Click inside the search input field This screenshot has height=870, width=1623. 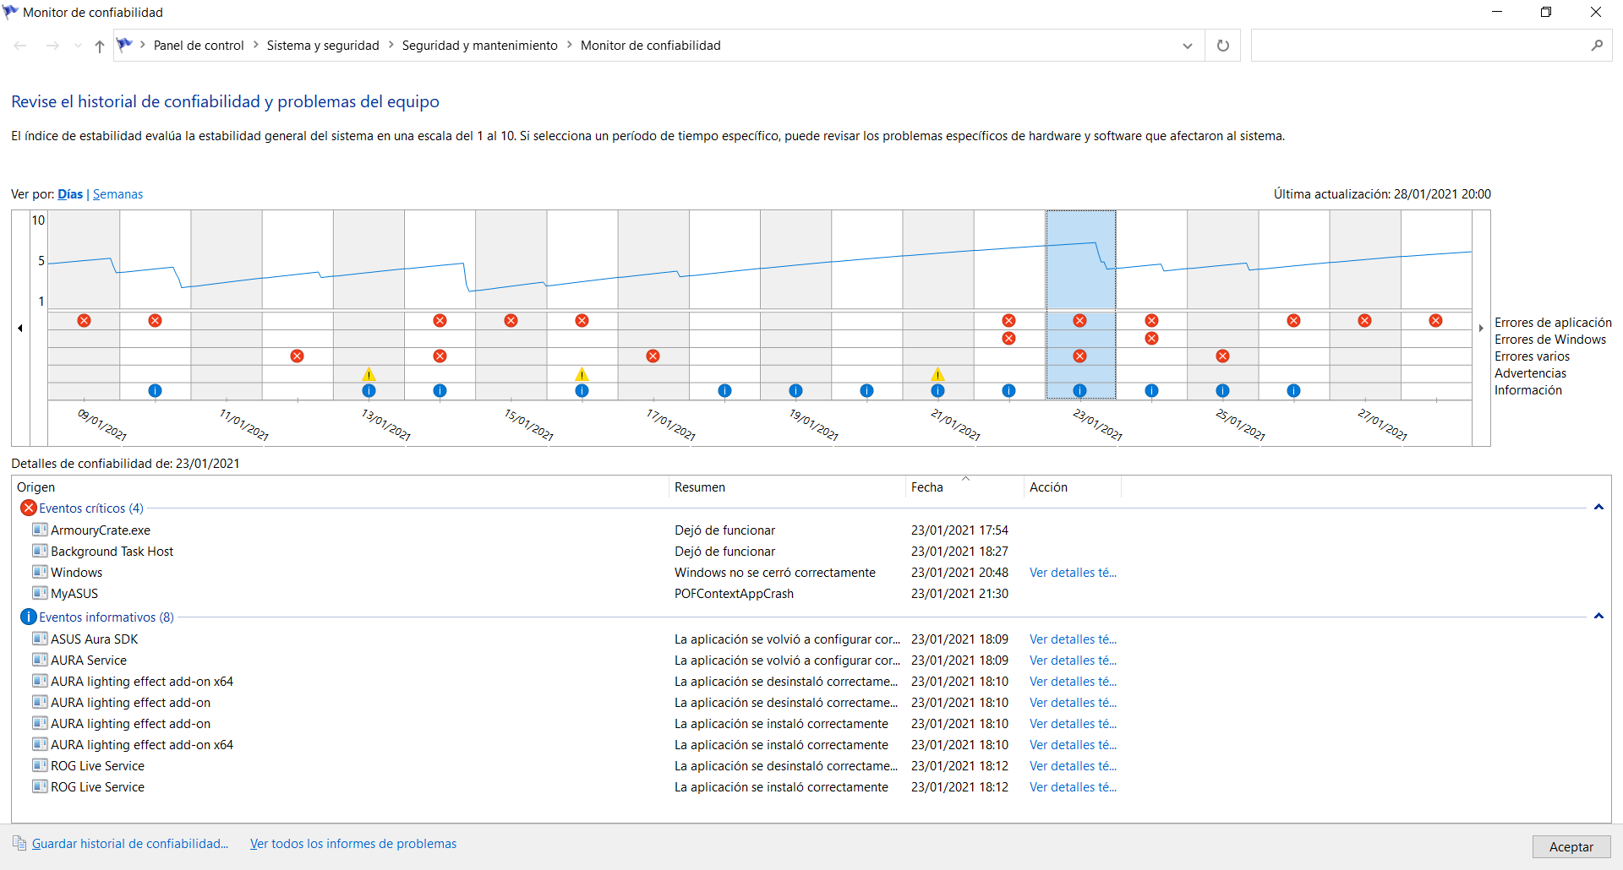pyautogui.click(x=1419, y=46)
